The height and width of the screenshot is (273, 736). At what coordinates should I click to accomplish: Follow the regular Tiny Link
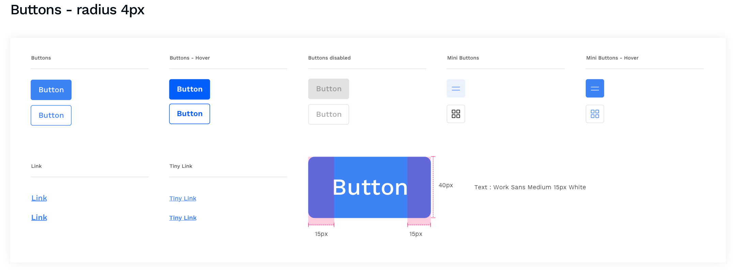tap(183, 198)
